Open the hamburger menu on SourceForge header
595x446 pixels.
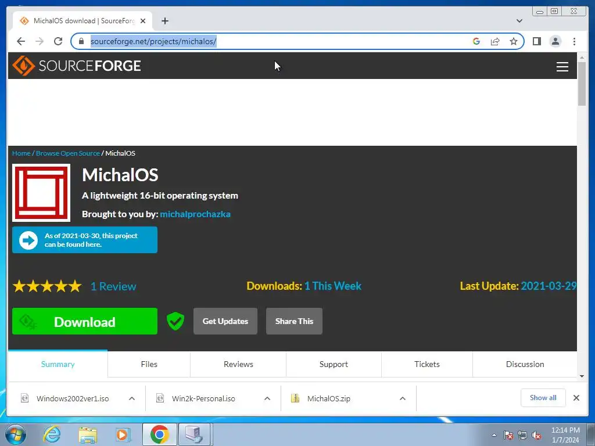click(x=562, y=66)
